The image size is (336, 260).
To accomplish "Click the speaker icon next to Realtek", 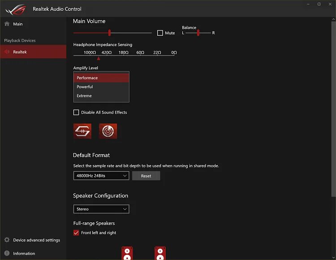I will 7,51.
